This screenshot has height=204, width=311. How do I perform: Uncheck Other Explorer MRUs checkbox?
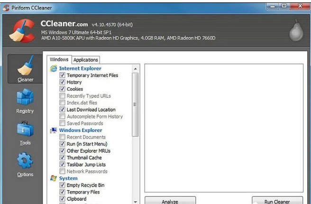pos(62,150)
